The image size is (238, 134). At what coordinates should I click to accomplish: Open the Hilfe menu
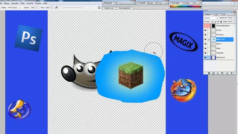[45, 3]
